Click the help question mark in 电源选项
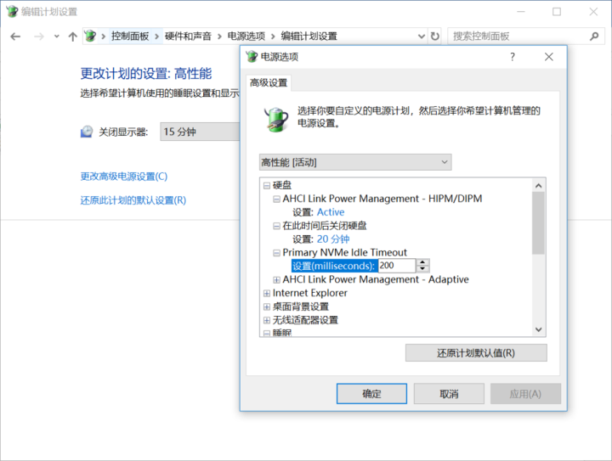The width and height of the screenshot is (612, 461). (513, 57)
